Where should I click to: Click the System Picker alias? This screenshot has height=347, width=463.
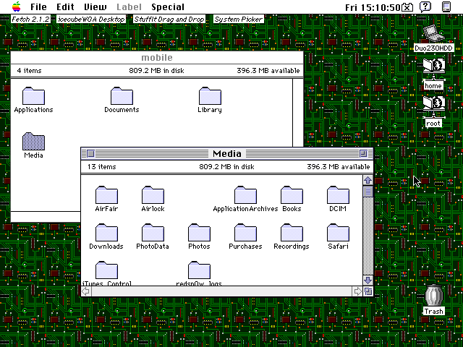[x=238, y=20]
